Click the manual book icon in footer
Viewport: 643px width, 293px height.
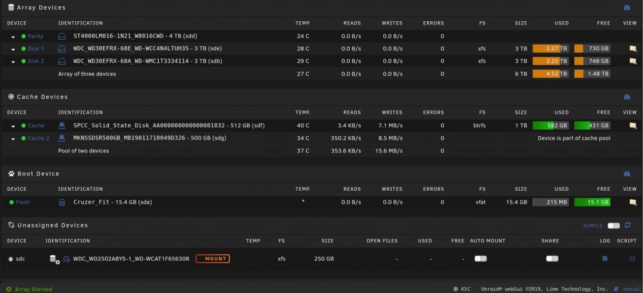(616, 289)
